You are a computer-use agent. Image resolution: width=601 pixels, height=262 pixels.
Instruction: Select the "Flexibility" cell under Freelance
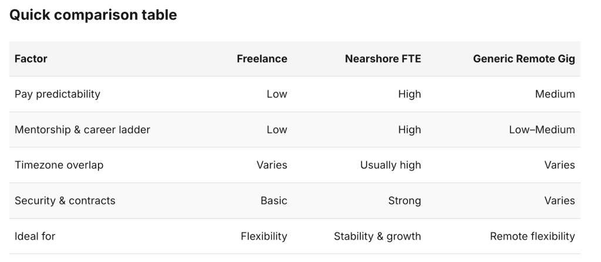[264, 236]
